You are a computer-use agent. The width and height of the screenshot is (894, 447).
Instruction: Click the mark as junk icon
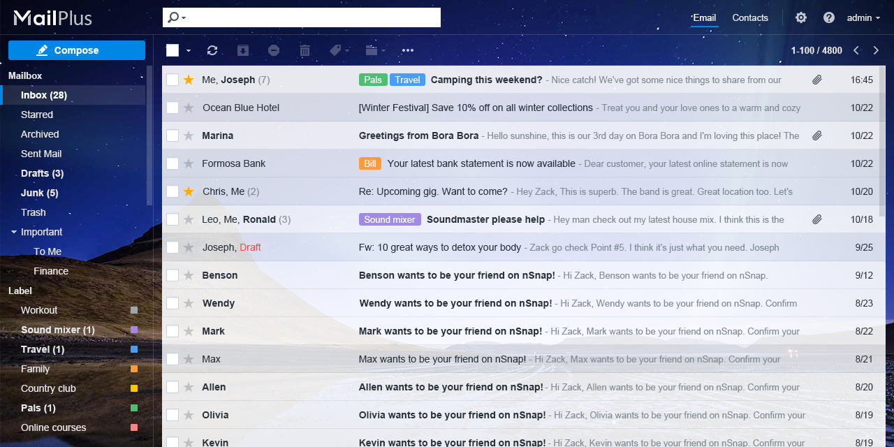pyautogui.click(x=274, y=50)
